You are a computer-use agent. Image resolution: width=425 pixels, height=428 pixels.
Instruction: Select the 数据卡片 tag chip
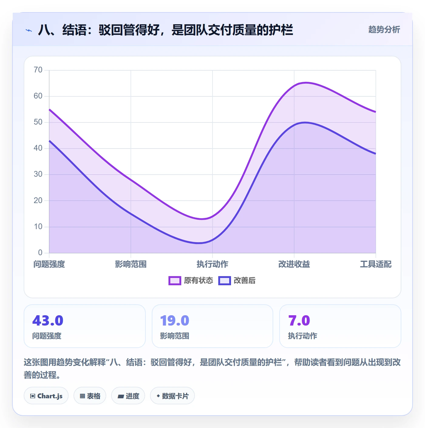172,396
